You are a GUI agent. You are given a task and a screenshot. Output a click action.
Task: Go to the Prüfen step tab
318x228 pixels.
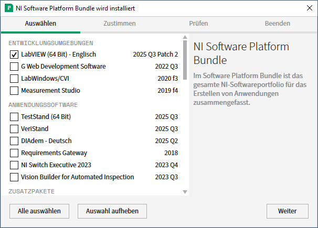198,24
